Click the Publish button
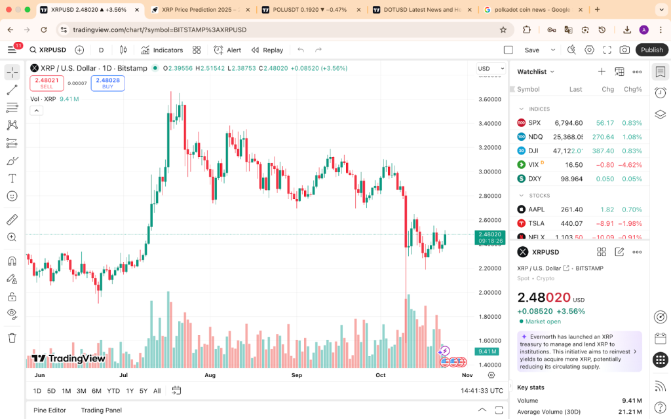 coord(651,49)
